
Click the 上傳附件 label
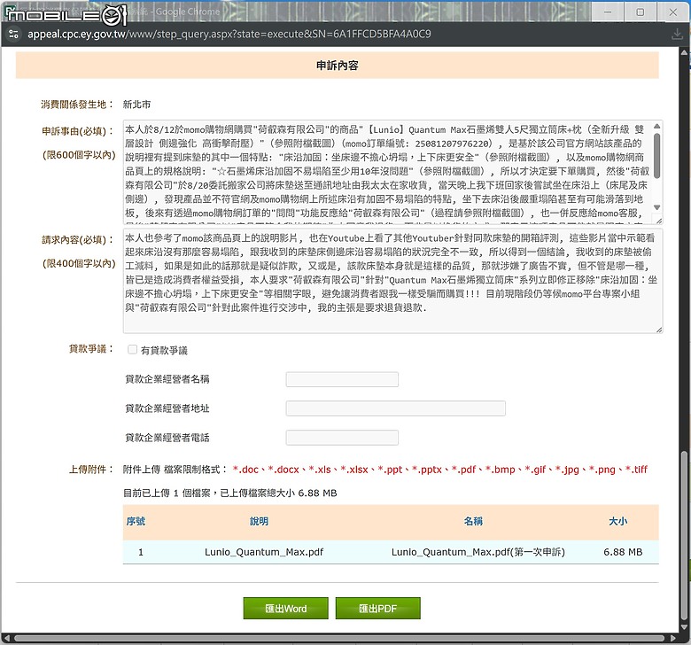point(91,470)
